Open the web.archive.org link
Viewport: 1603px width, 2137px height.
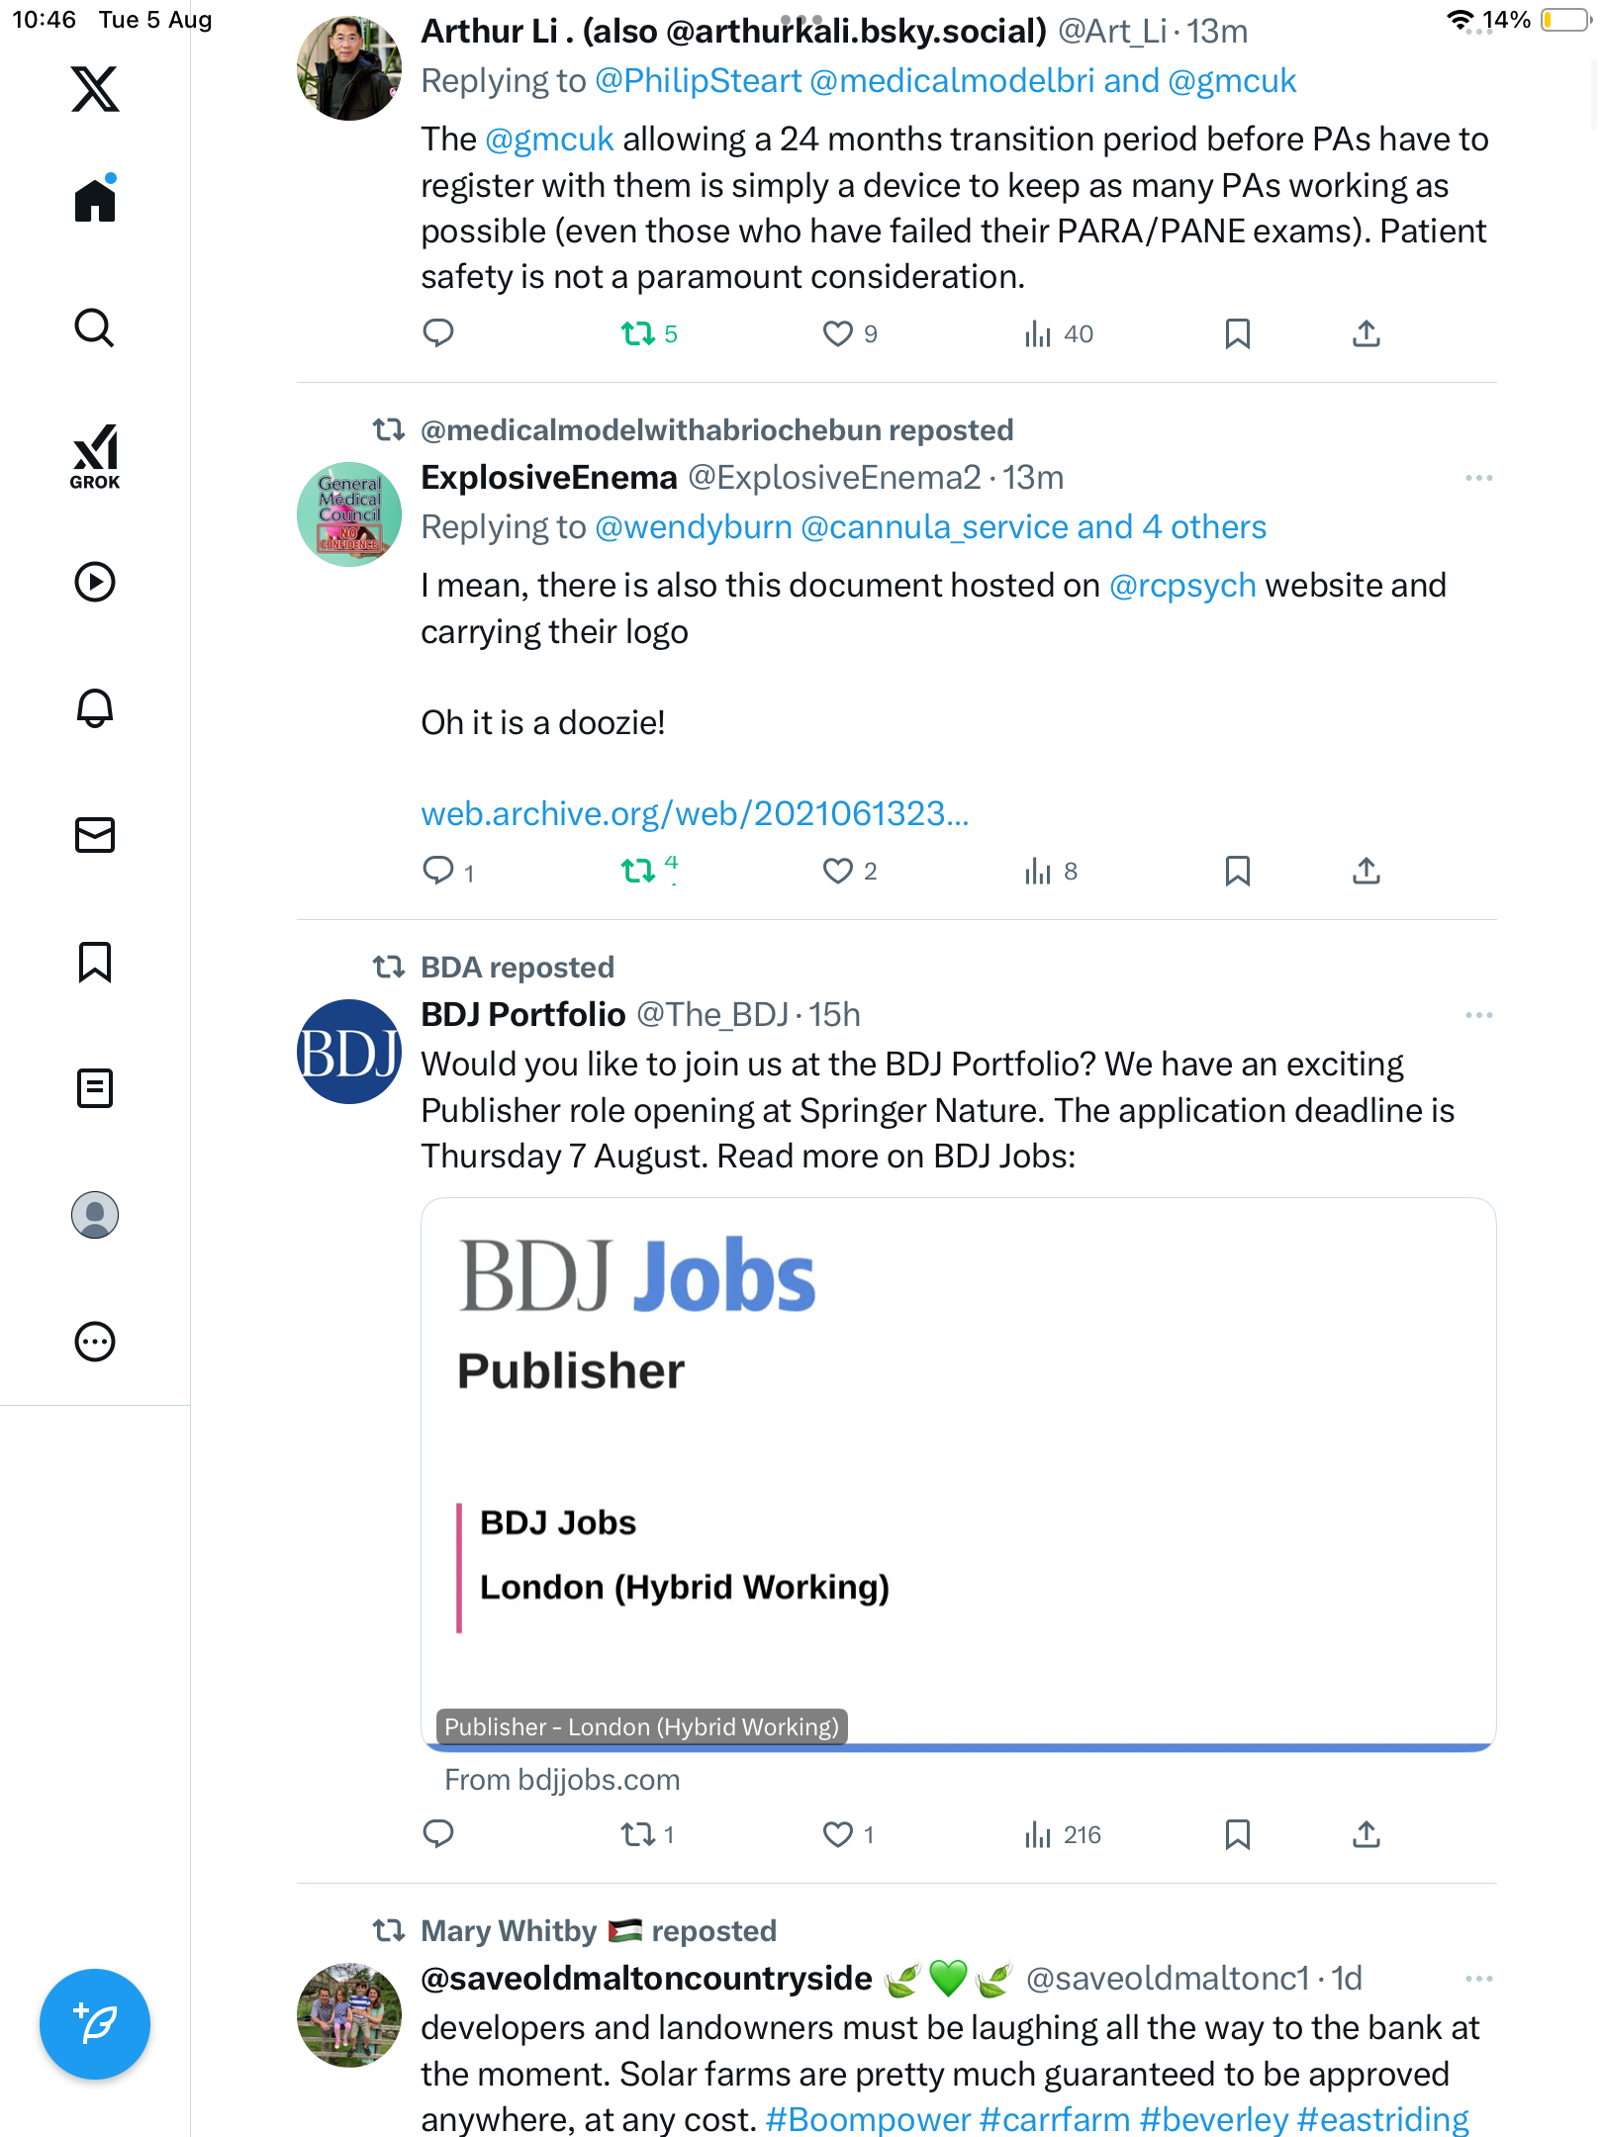[695, 813]
